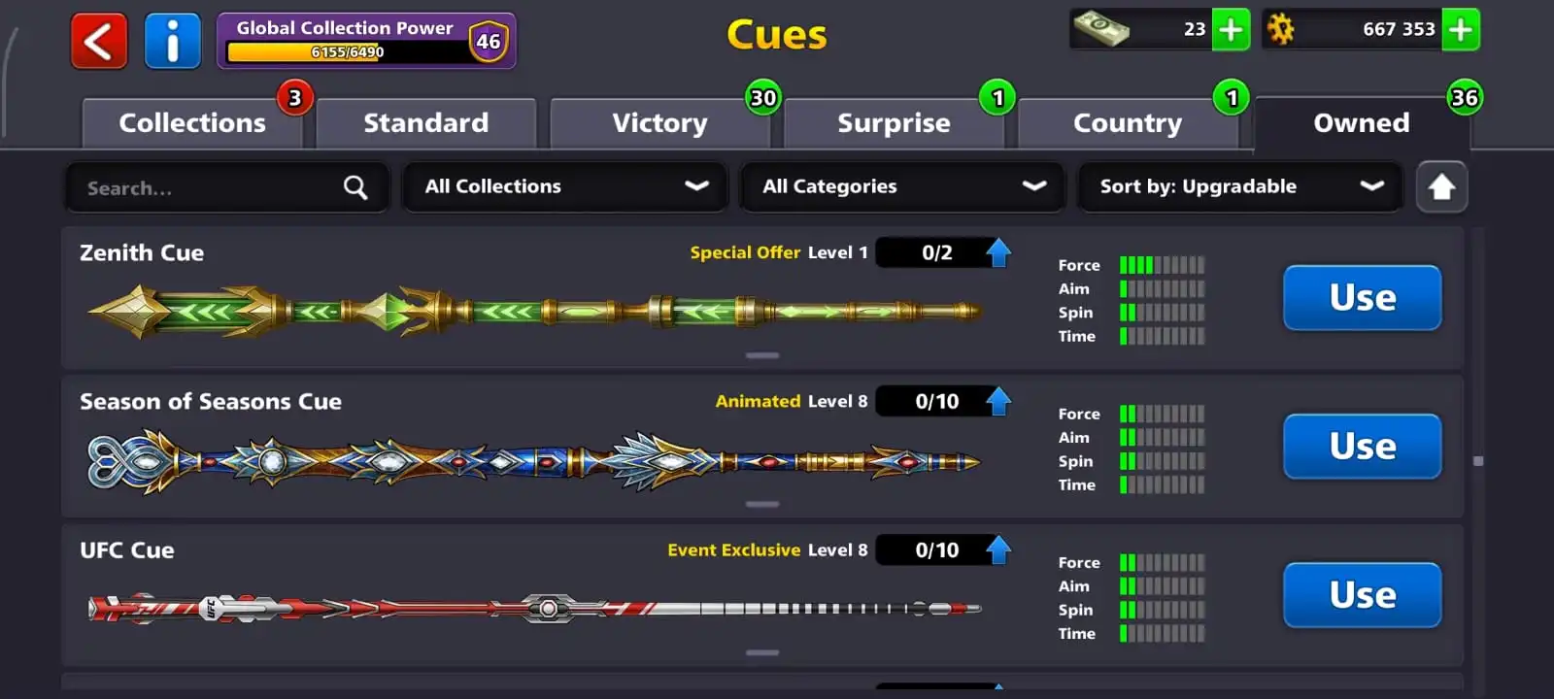The image size is (1554, 699).
Task: Reverse sort order with up-arrow icon
Action: (1441, 186)
